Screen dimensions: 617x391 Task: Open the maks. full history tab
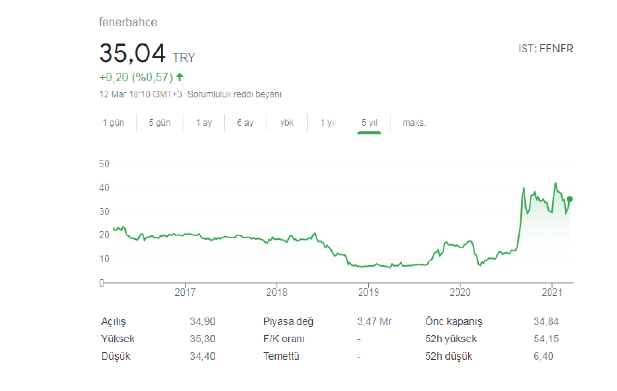point(415,123)
